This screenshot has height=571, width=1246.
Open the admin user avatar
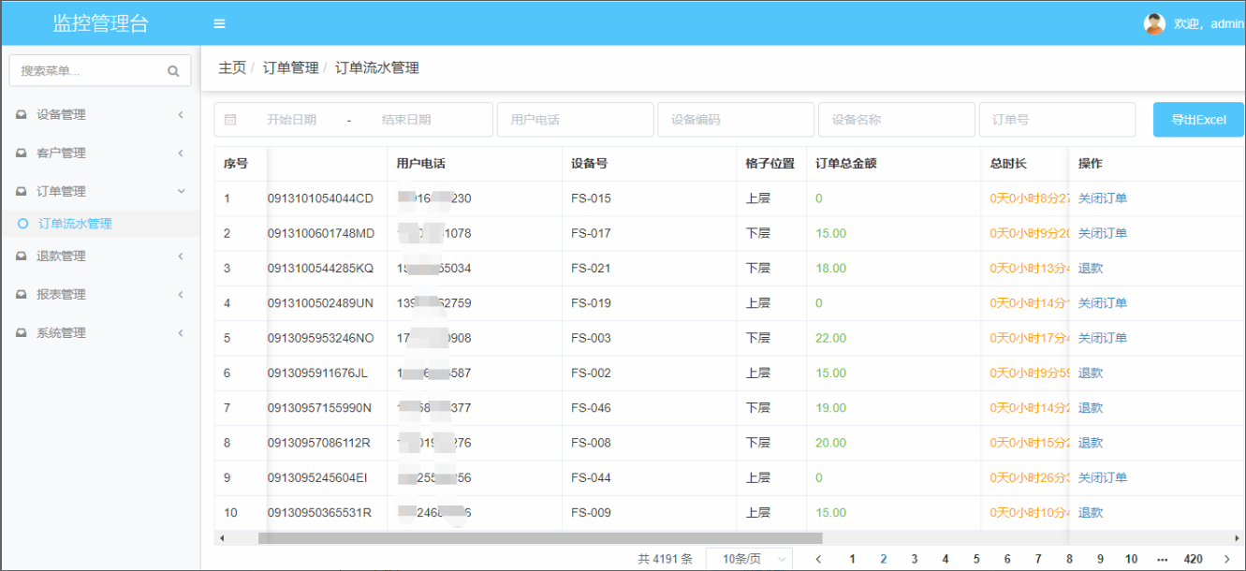coord(1154,23)
